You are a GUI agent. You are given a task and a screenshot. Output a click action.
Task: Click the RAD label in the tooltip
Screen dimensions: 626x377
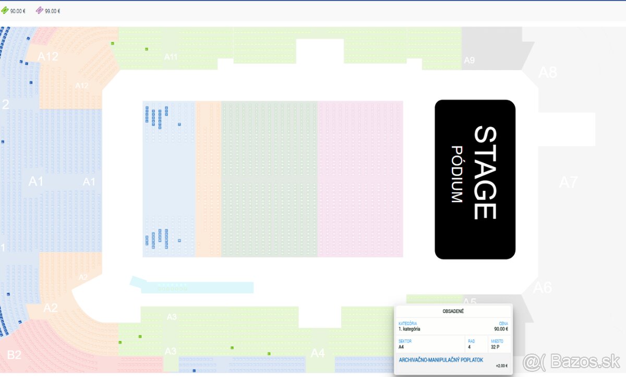[x=471, y=341]
